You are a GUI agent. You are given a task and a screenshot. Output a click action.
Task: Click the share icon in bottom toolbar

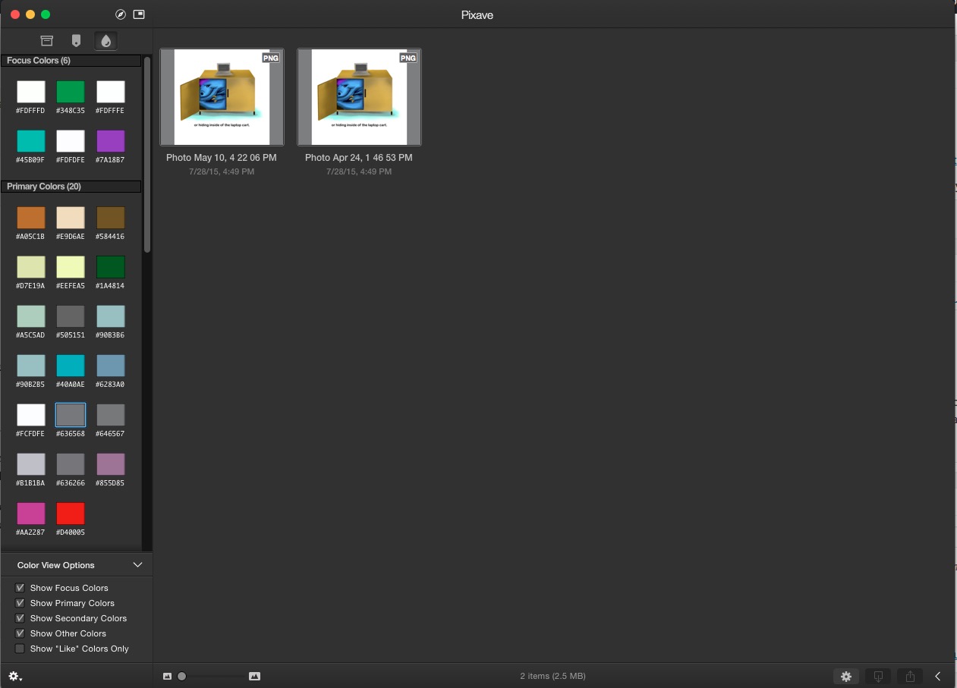click(x=910, y=676)
